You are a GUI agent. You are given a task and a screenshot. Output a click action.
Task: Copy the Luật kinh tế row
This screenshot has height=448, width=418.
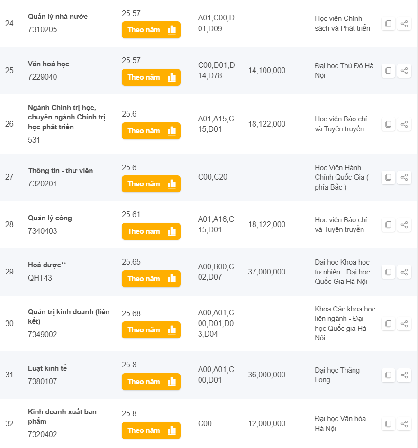tap(388, 375)
